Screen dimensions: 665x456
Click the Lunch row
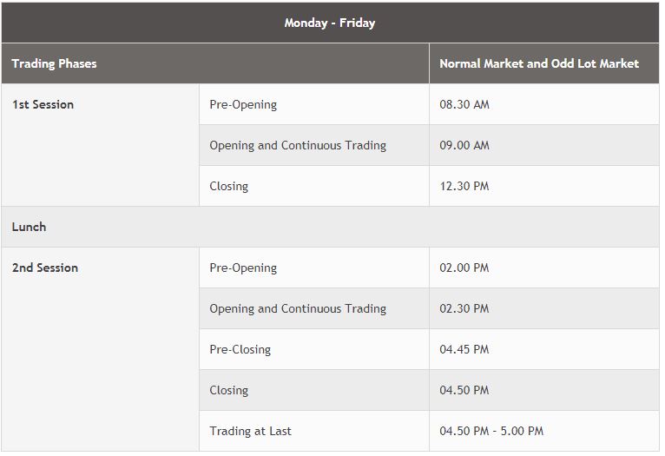[30, 227]
